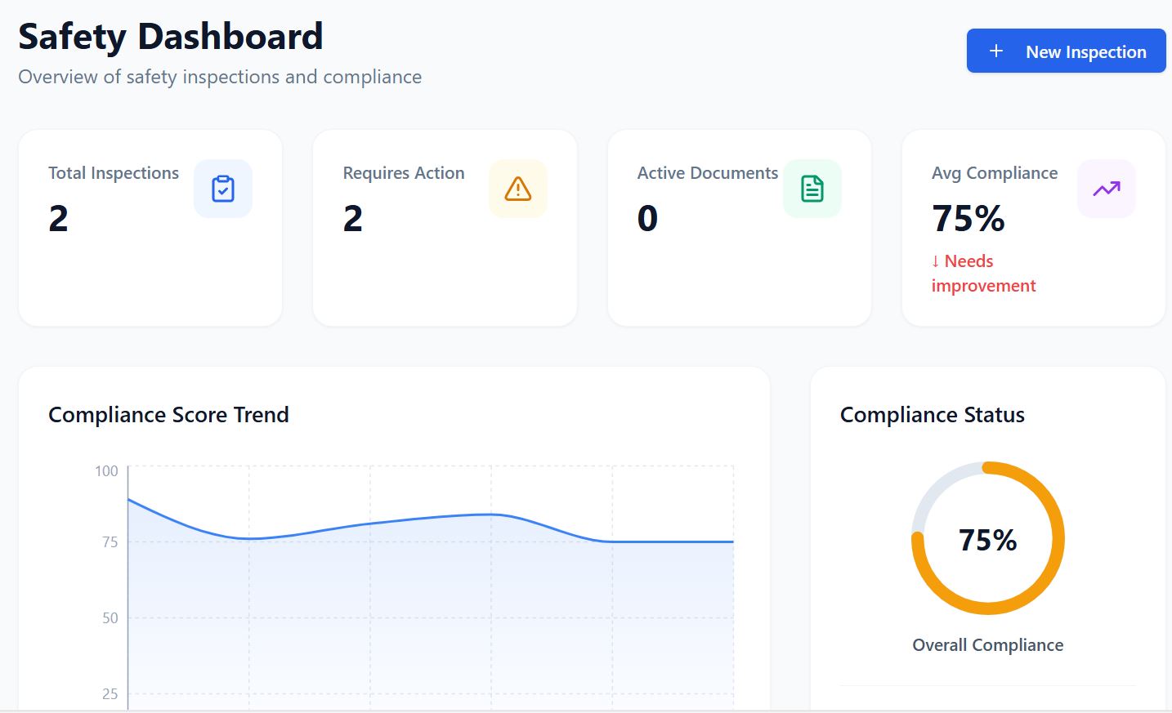Select the subtitle 'Overview of safety inspections and compliance'
Image resolution: width=1172 pixels, height=713 pixels.
tap(220, 77)
